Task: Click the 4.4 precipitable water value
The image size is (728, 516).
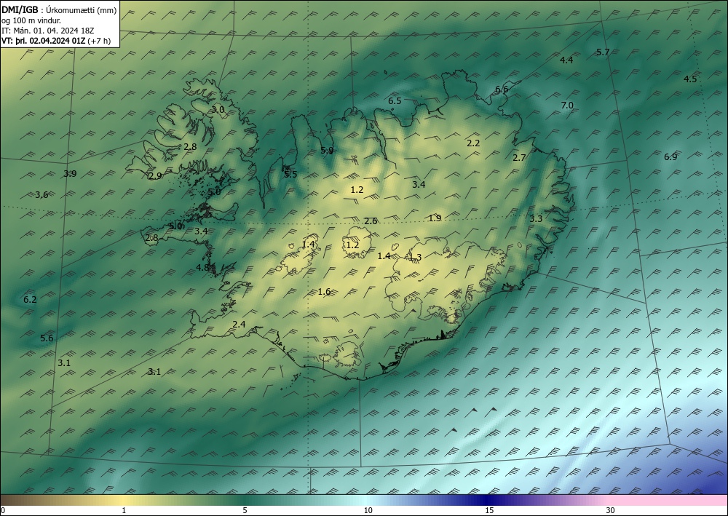Action: pos(566,60)
